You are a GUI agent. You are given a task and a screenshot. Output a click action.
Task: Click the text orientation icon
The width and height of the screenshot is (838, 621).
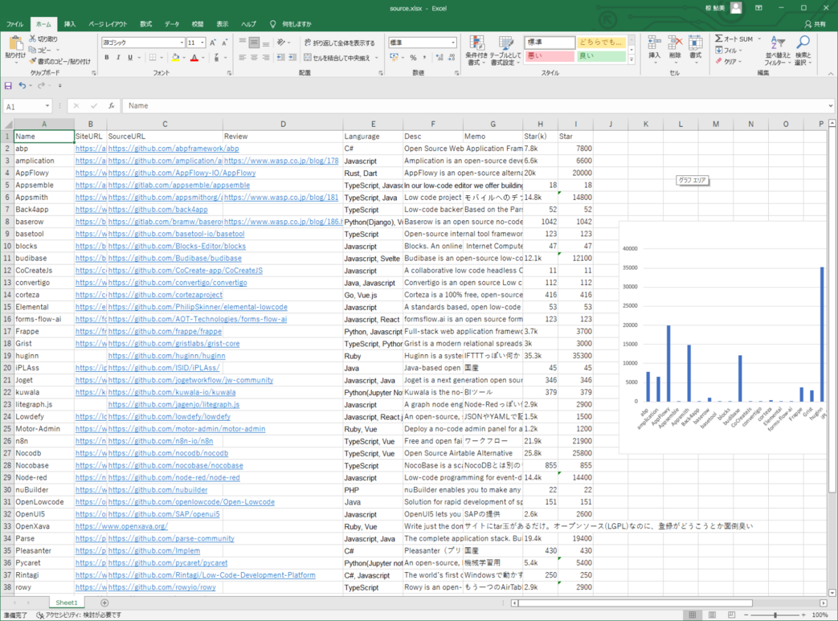(281, 43)
